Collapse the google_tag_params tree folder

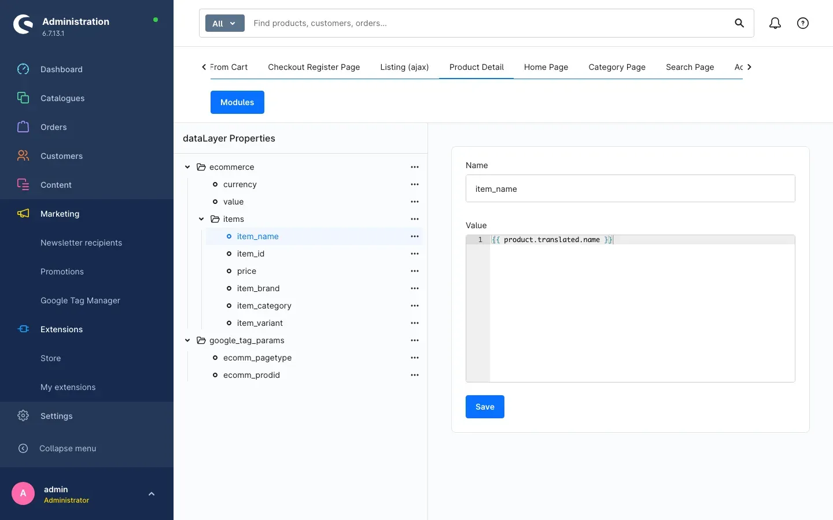[187, 340]
